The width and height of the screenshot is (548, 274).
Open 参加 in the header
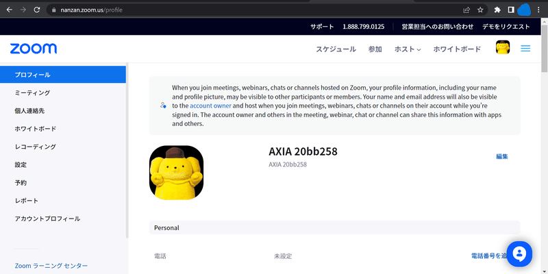pyautogui.click(x=375, y=49)
